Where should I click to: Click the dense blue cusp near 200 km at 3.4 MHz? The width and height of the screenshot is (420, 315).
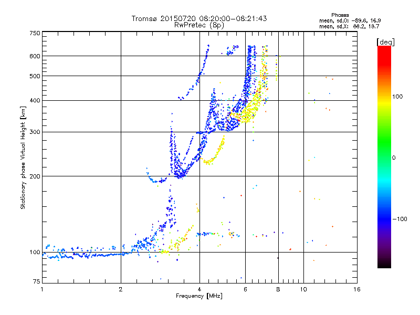(180, 175)
